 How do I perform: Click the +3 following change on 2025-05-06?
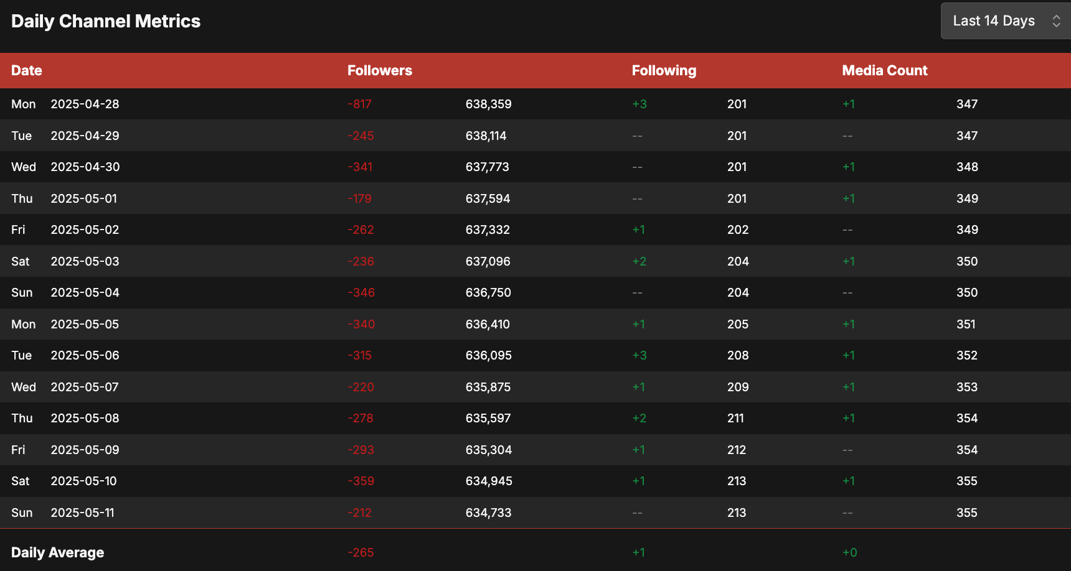coord(639,355)
